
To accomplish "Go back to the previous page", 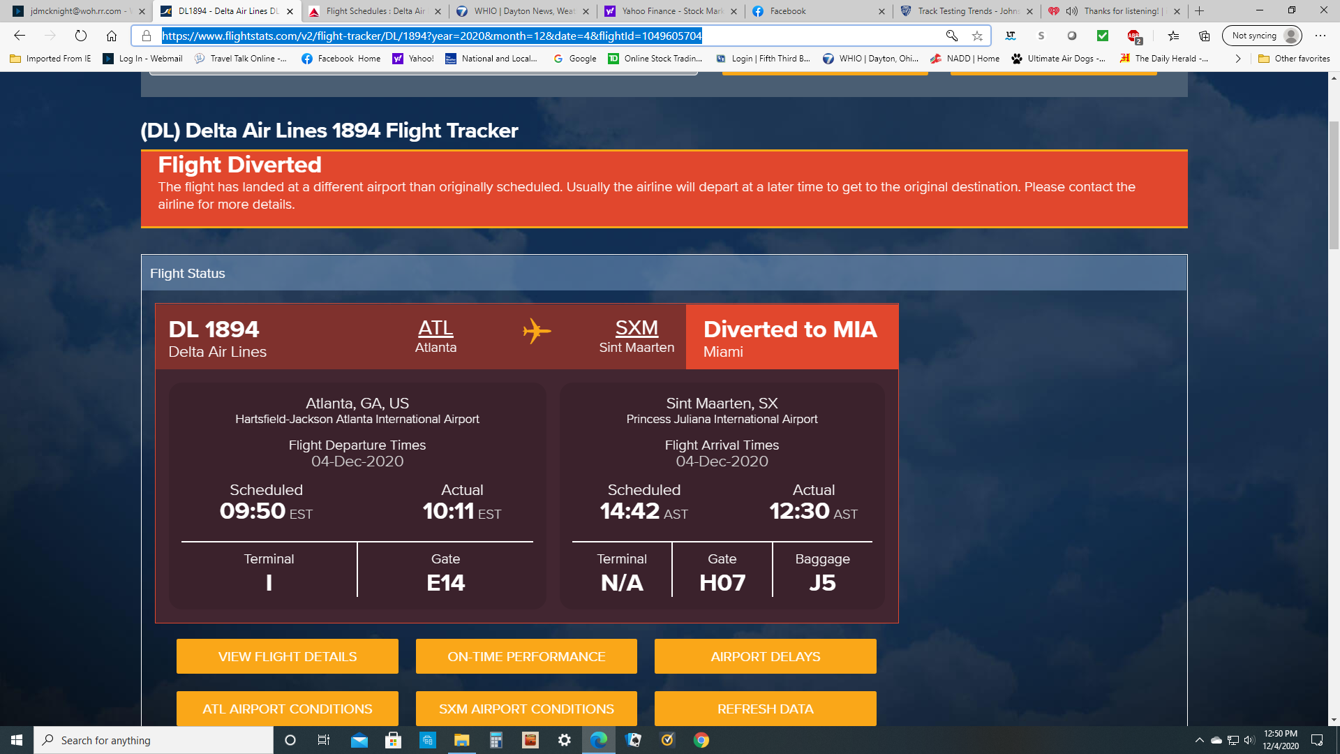I will (x=20, y=36).
